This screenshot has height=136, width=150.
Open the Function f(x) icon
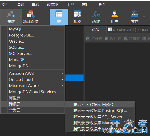[96, 14]
